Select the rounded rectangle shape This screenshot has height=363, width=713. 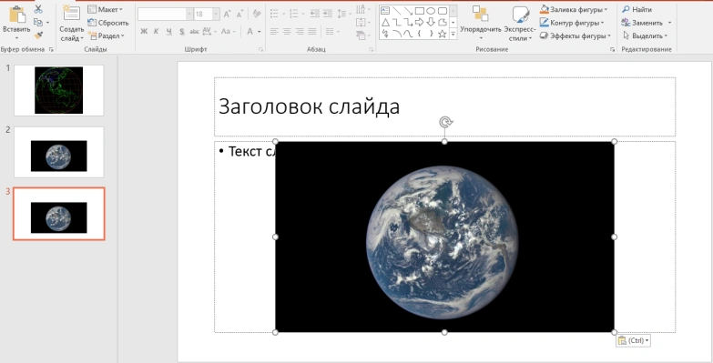pyautogui.click(x=442, y=10)
